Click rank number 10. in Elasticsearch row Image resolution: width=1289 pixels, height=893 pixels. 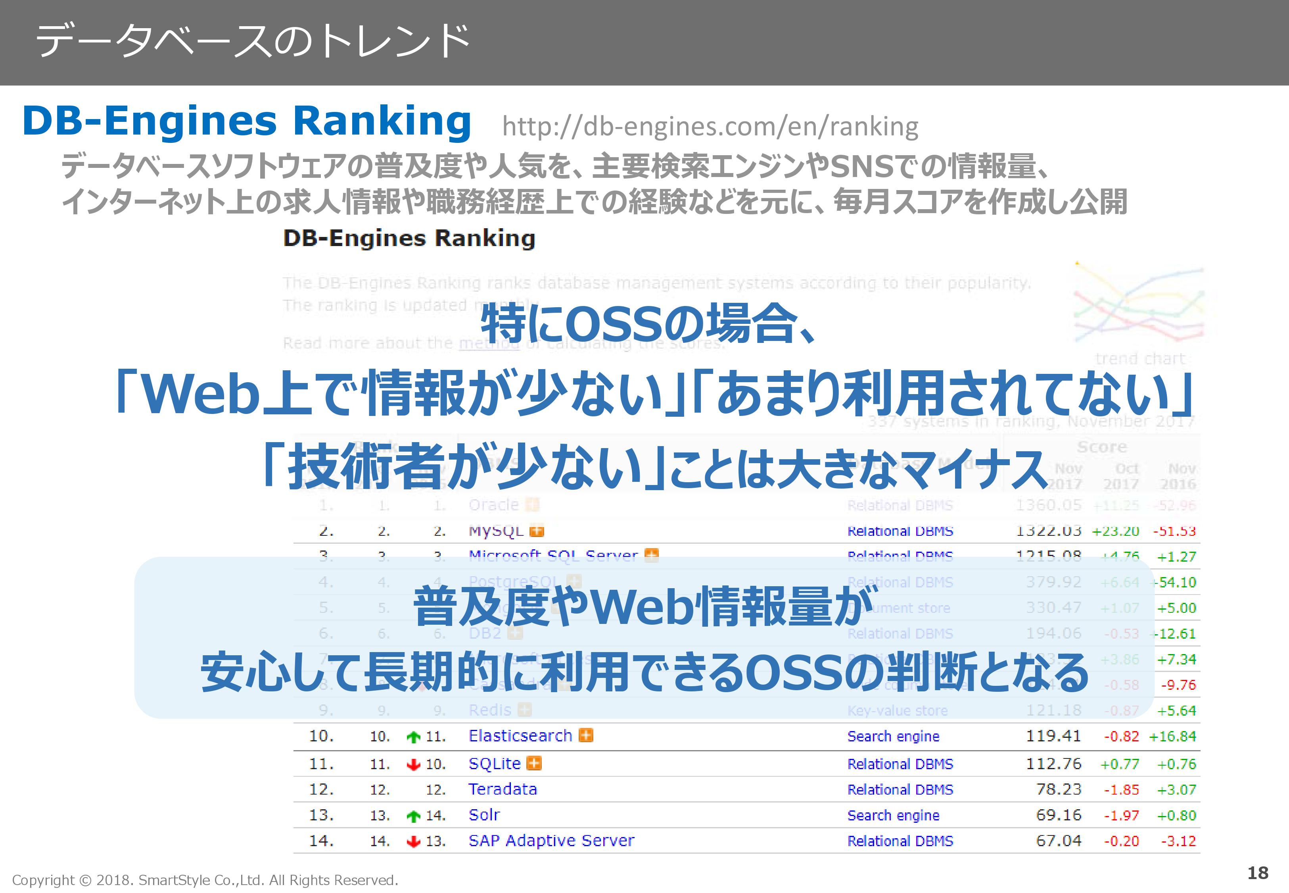tap(321, 736)
